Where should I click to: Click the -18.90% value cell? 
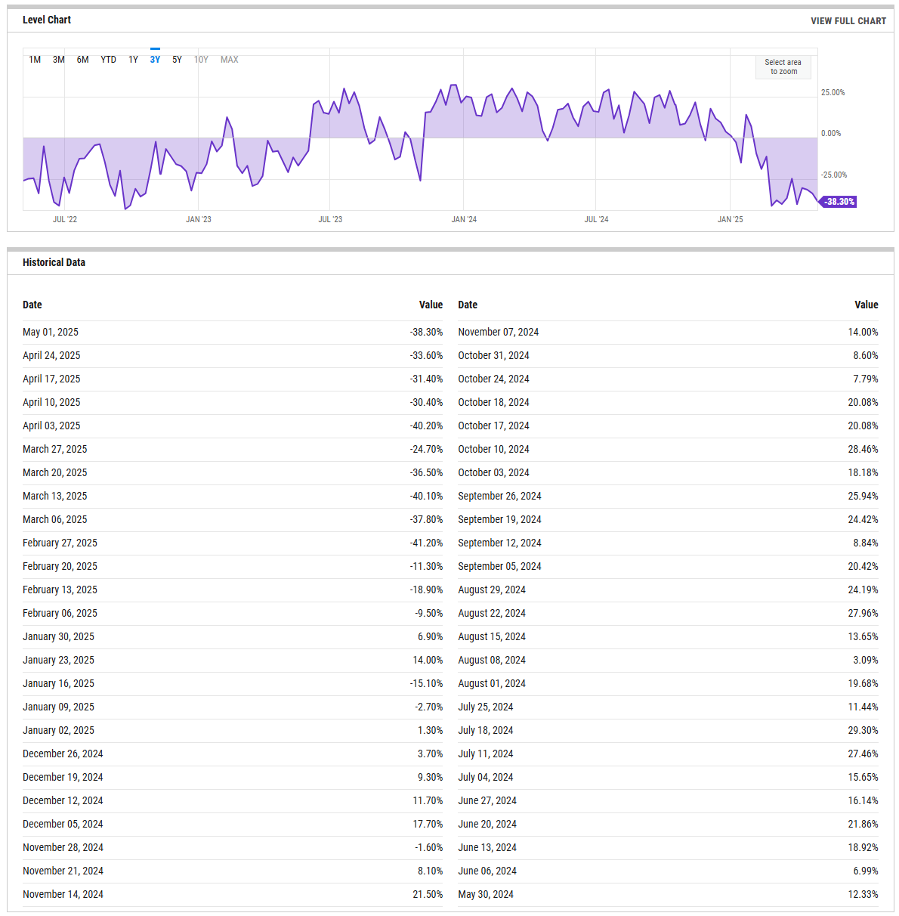[x=427, y=590]
